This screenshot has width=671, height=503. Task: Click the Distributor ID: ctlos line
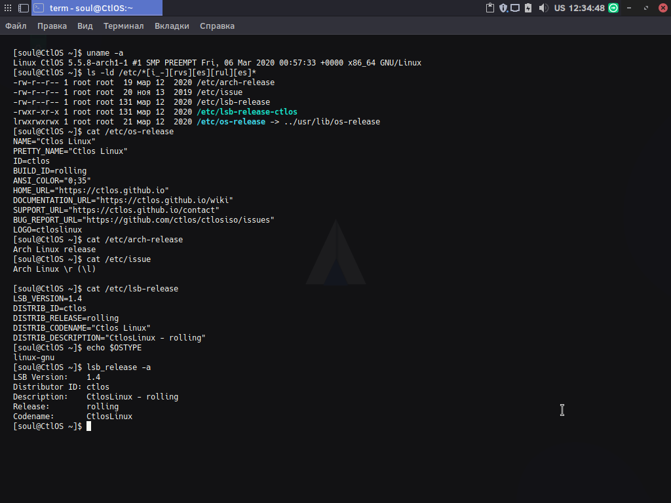click(61, 388)
